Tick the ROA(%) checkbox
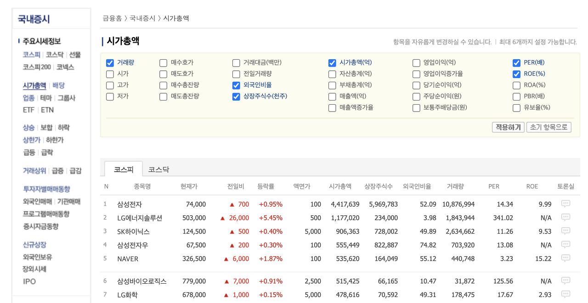This screenshot has height=303, width=588. [x=516, y=85]
